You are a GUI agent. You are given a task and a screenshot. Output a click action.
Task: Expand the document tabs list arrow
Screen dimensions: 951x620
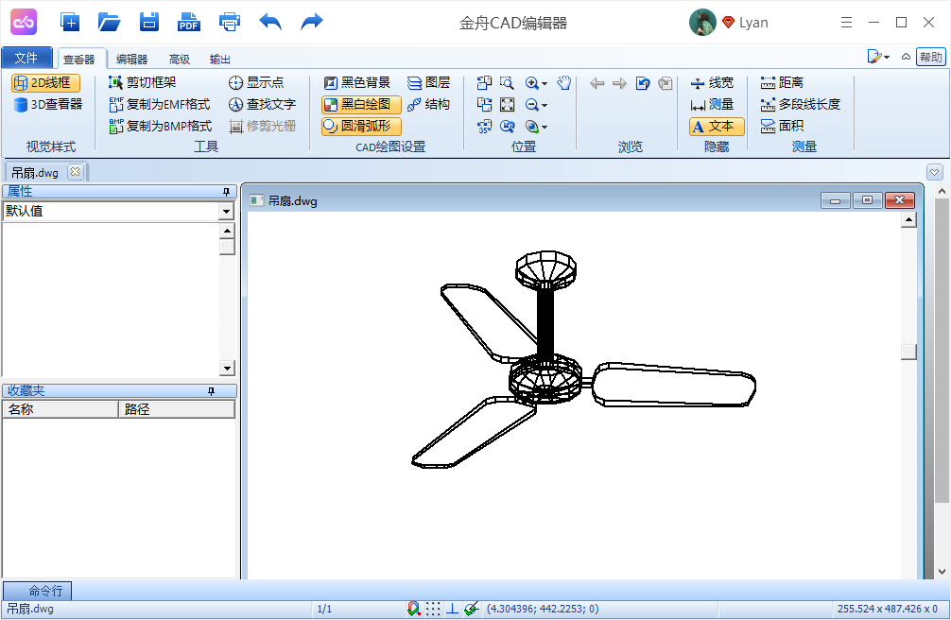tap(934, 172)
